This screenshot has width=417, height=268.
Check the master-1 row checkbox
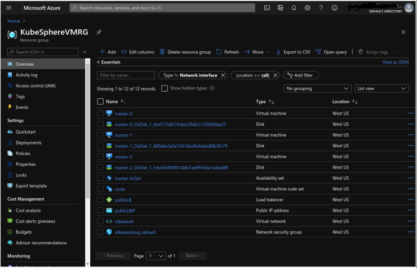[100, 135]
